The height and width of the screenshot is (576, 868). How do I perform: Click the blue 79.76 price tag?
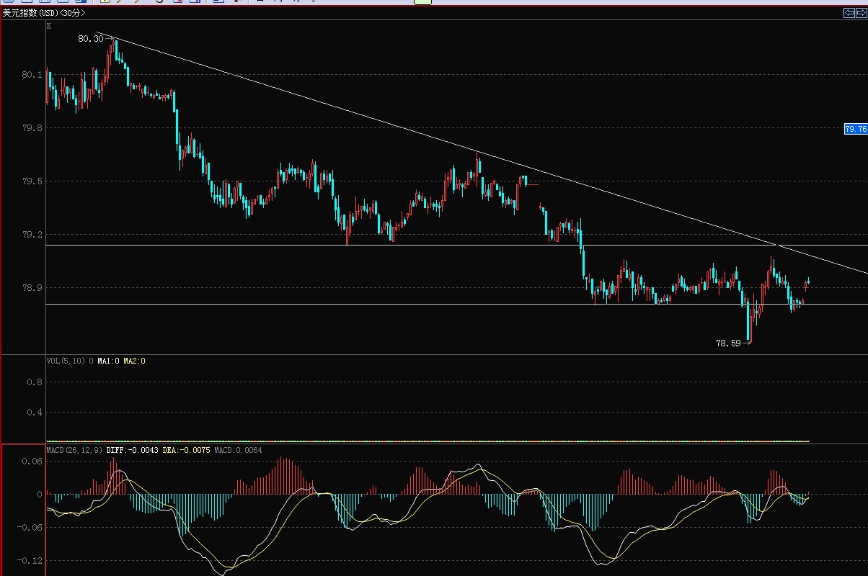coord(856,129)
